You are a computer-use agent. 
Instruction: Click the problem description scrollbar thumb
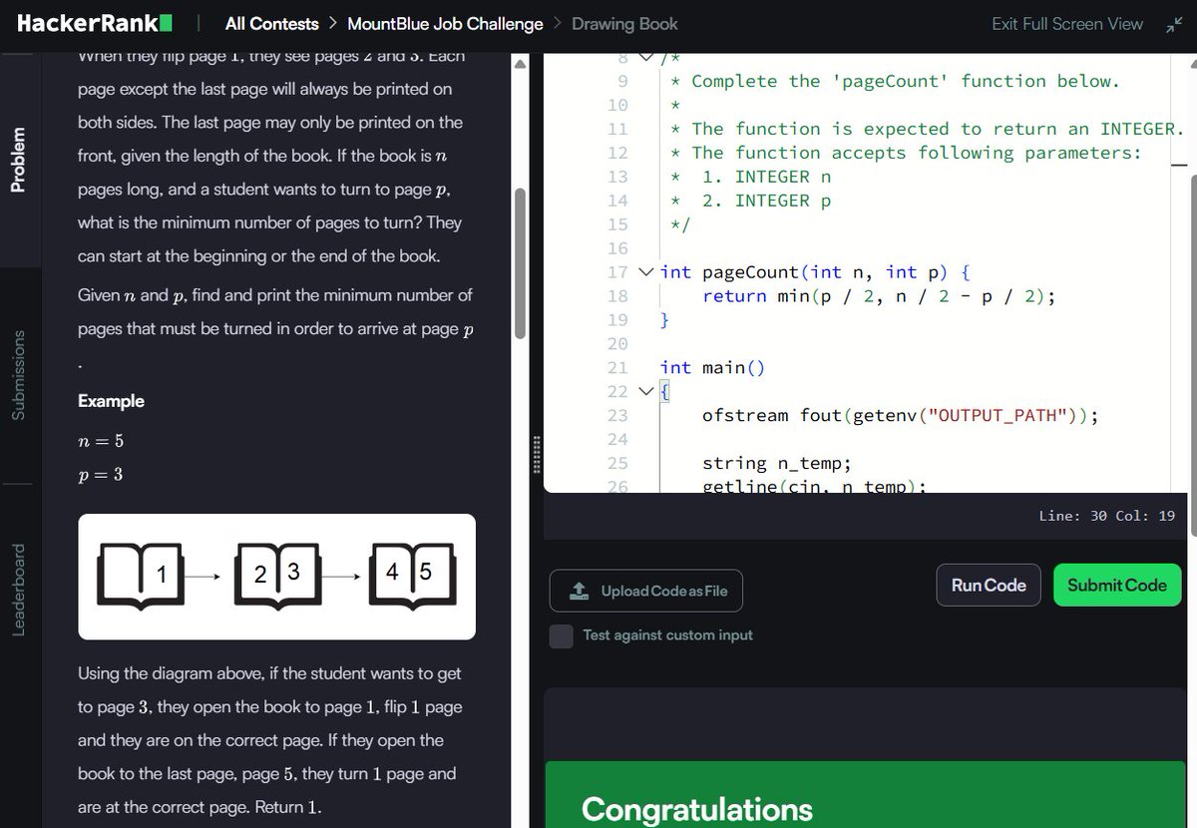click(520, 264)
